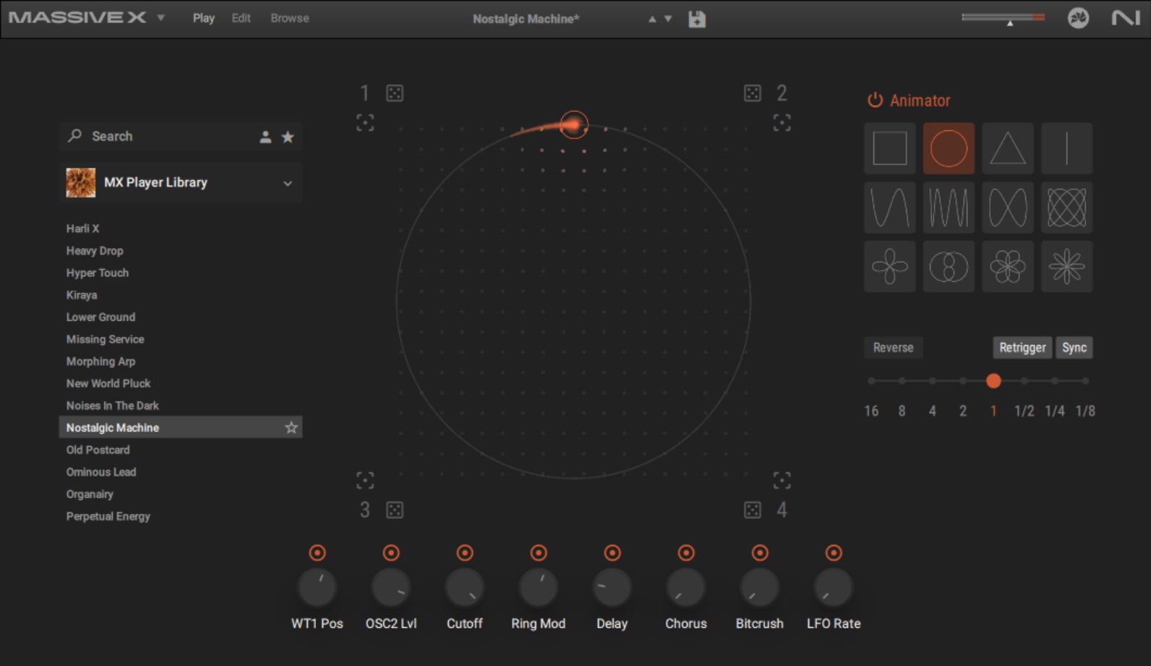This screenshot has height=666, width=1151.
Task: Open the Edit view
Action: [x=241, y=18]
